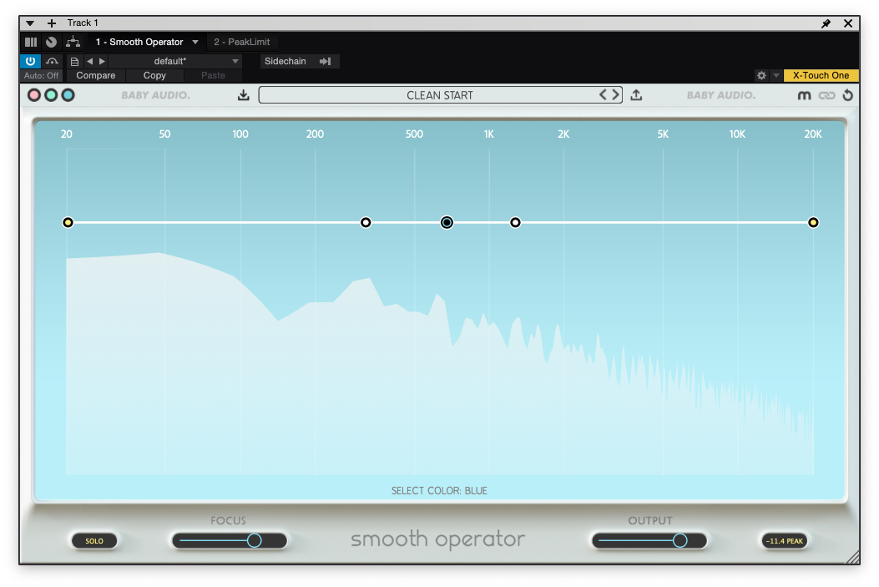Reset the plugin with the circular arrow

point(847,95)
